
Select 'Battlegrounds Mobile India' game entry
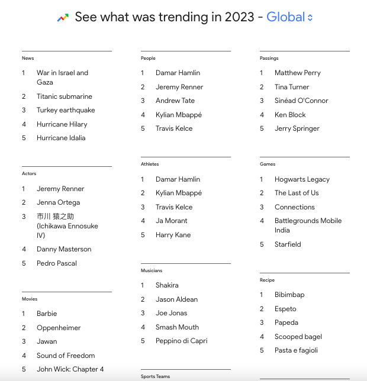(308, 225)
